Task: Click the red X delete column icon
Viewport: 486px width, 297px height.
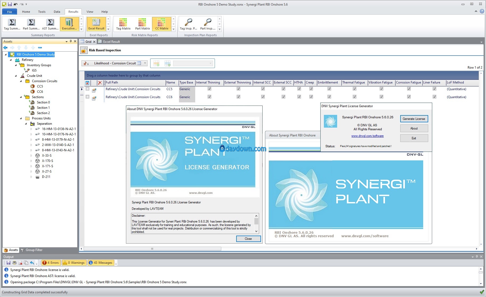Action: point(100,83)
